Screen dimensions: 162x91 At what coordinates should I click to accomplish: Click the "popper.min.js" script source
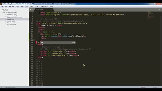pyautogui.click(x=59, y=53)
